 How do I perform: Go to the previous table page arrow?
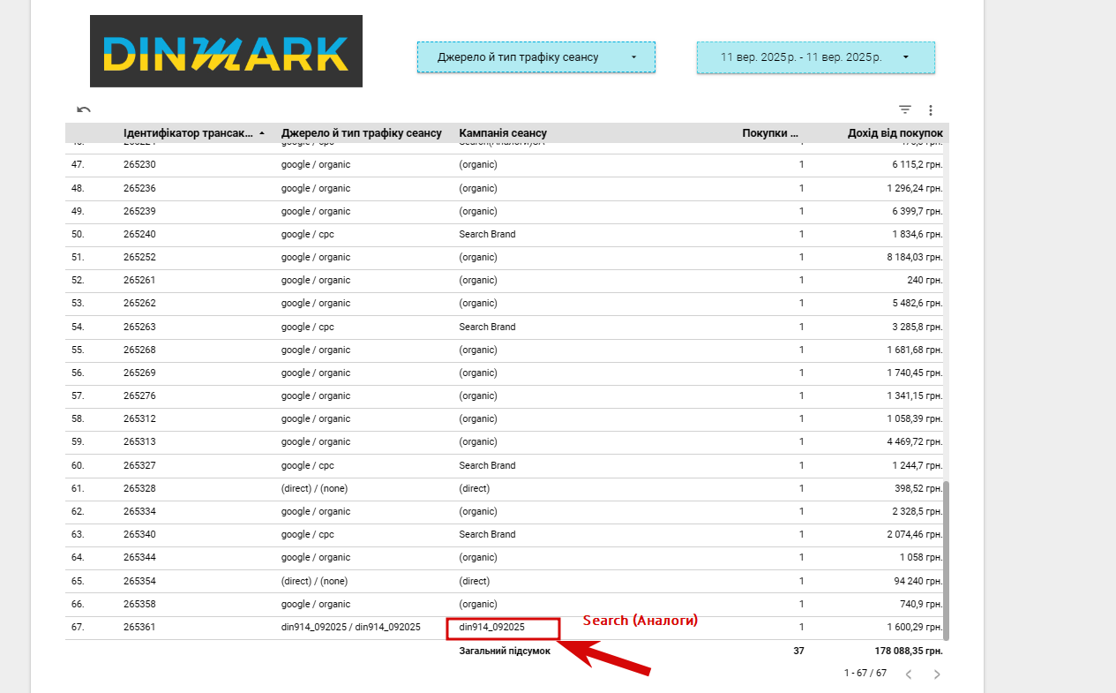point(909,674)
